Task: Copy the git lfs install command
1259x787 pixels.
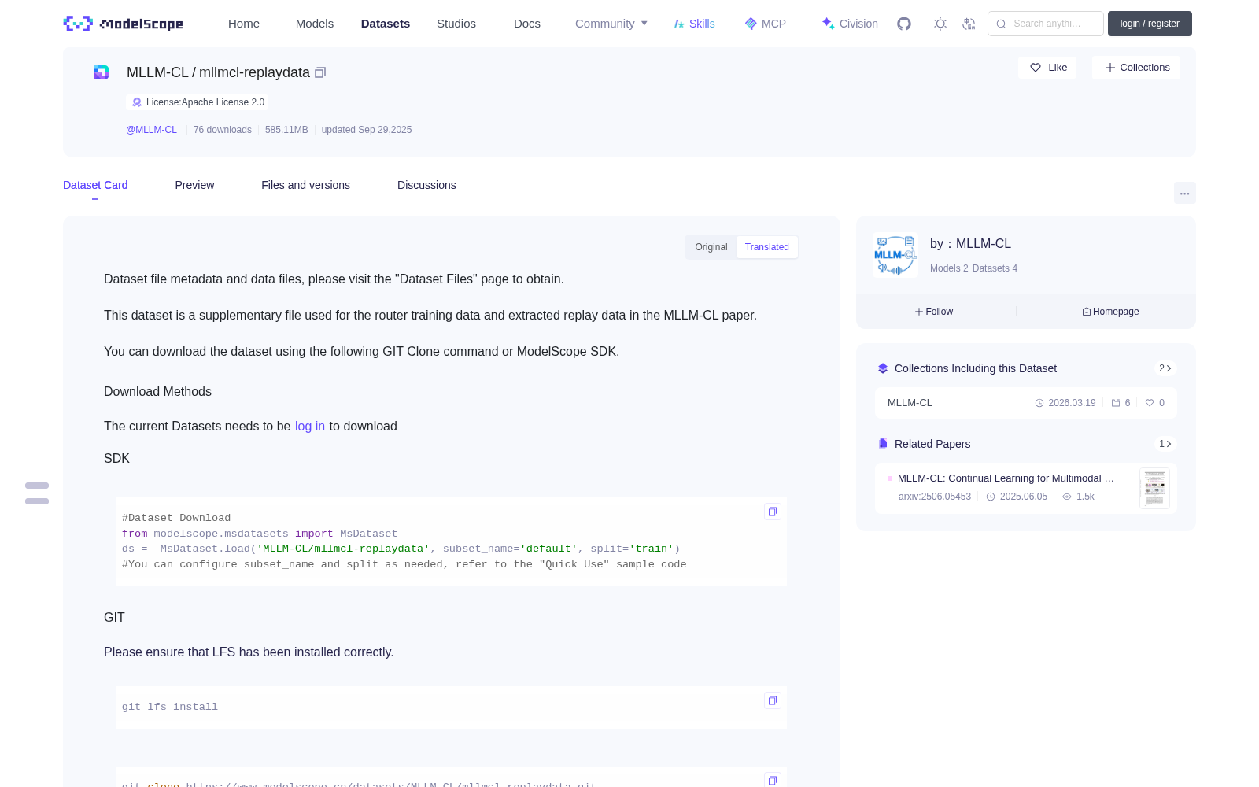Action: (773, 700)
